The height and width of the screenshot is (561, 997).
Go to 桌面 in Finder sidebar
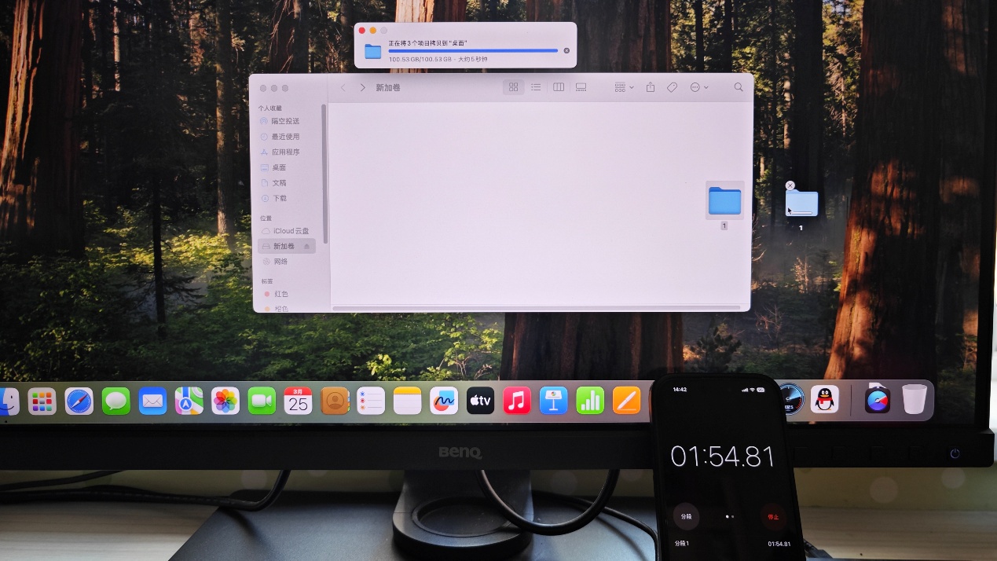tap(278, 167)
